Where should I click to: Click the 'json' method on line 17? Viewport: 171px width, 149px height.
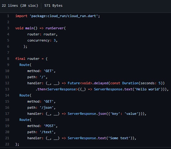point(102,114)
